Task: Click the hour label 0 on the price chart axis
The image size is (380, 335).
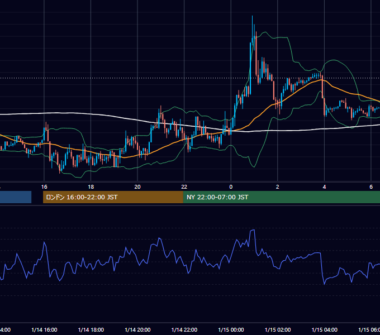Action: (231, 186)
